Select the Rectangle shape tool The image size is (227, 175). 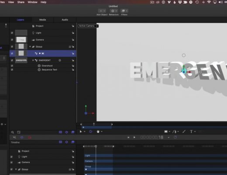166,132
